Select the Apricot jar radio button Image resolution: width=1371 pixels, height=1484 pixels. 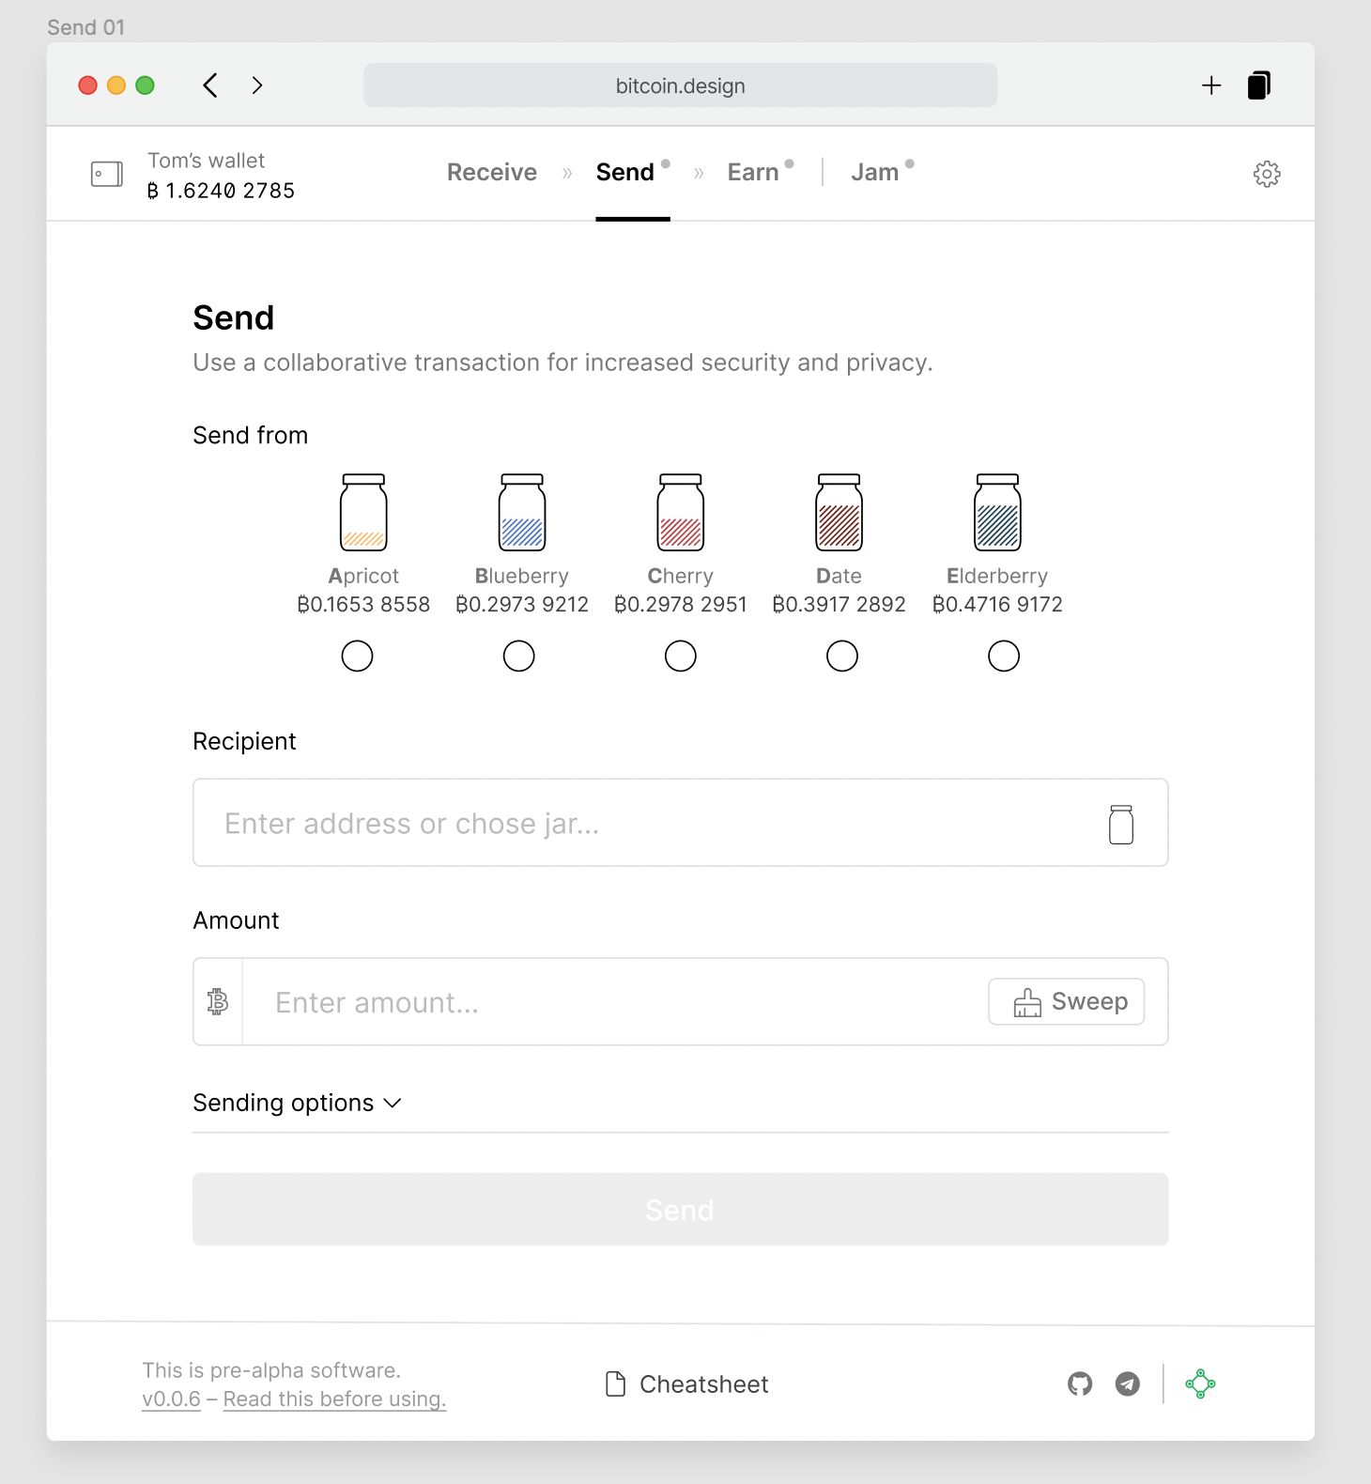(x=357, y=656)
